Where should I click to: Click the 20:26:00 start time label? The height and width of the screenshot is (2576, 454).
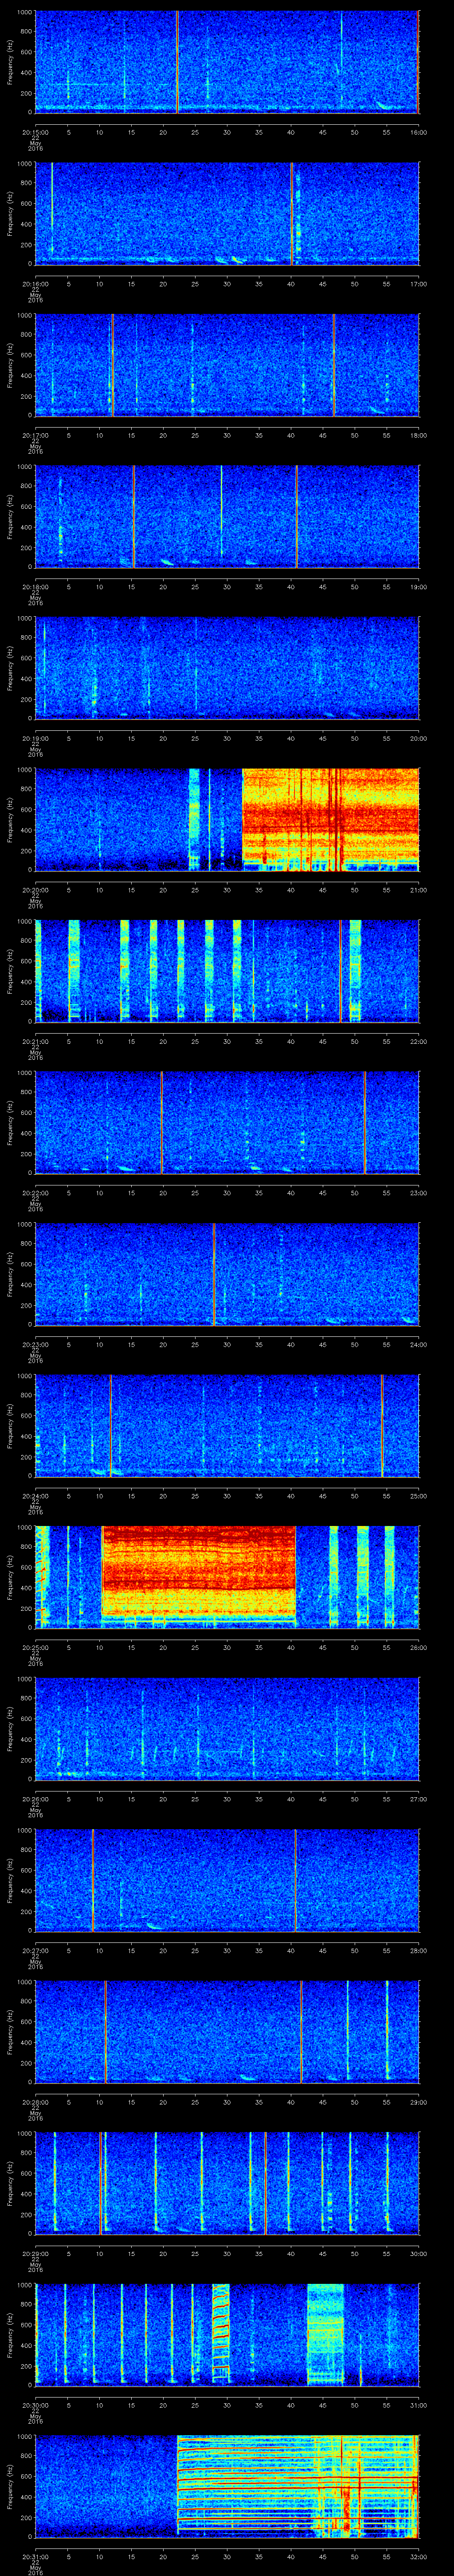point(35,1799)
